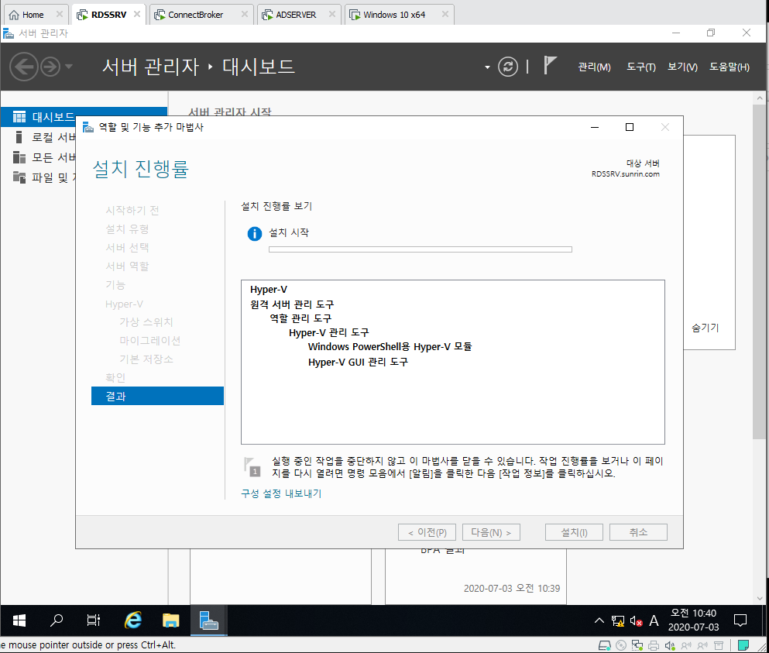Click the < 이전(P) button
The height and width of the screenshot is (653, 769).
[427, 532]
